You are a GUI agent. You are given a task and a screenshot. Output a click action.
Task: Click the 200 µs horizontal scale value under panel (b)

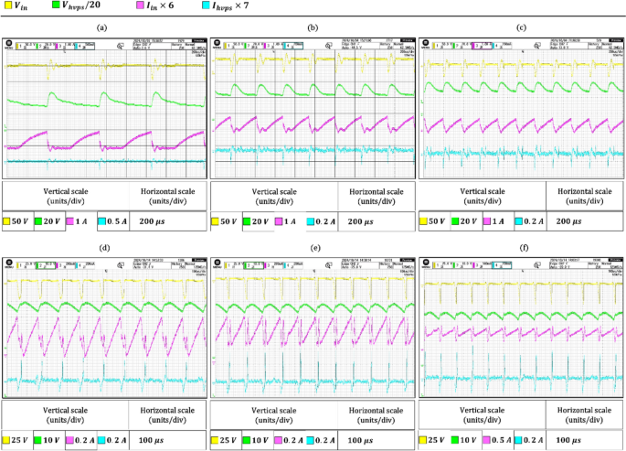360,221
